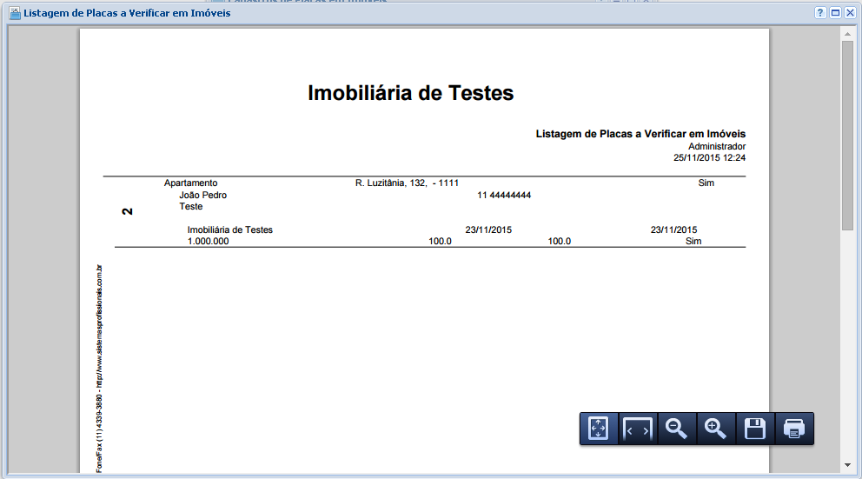Click the vertical scrollbar thumb
Image resolution: width=862 pixels, height=479 pixels.
coord(847,135)
